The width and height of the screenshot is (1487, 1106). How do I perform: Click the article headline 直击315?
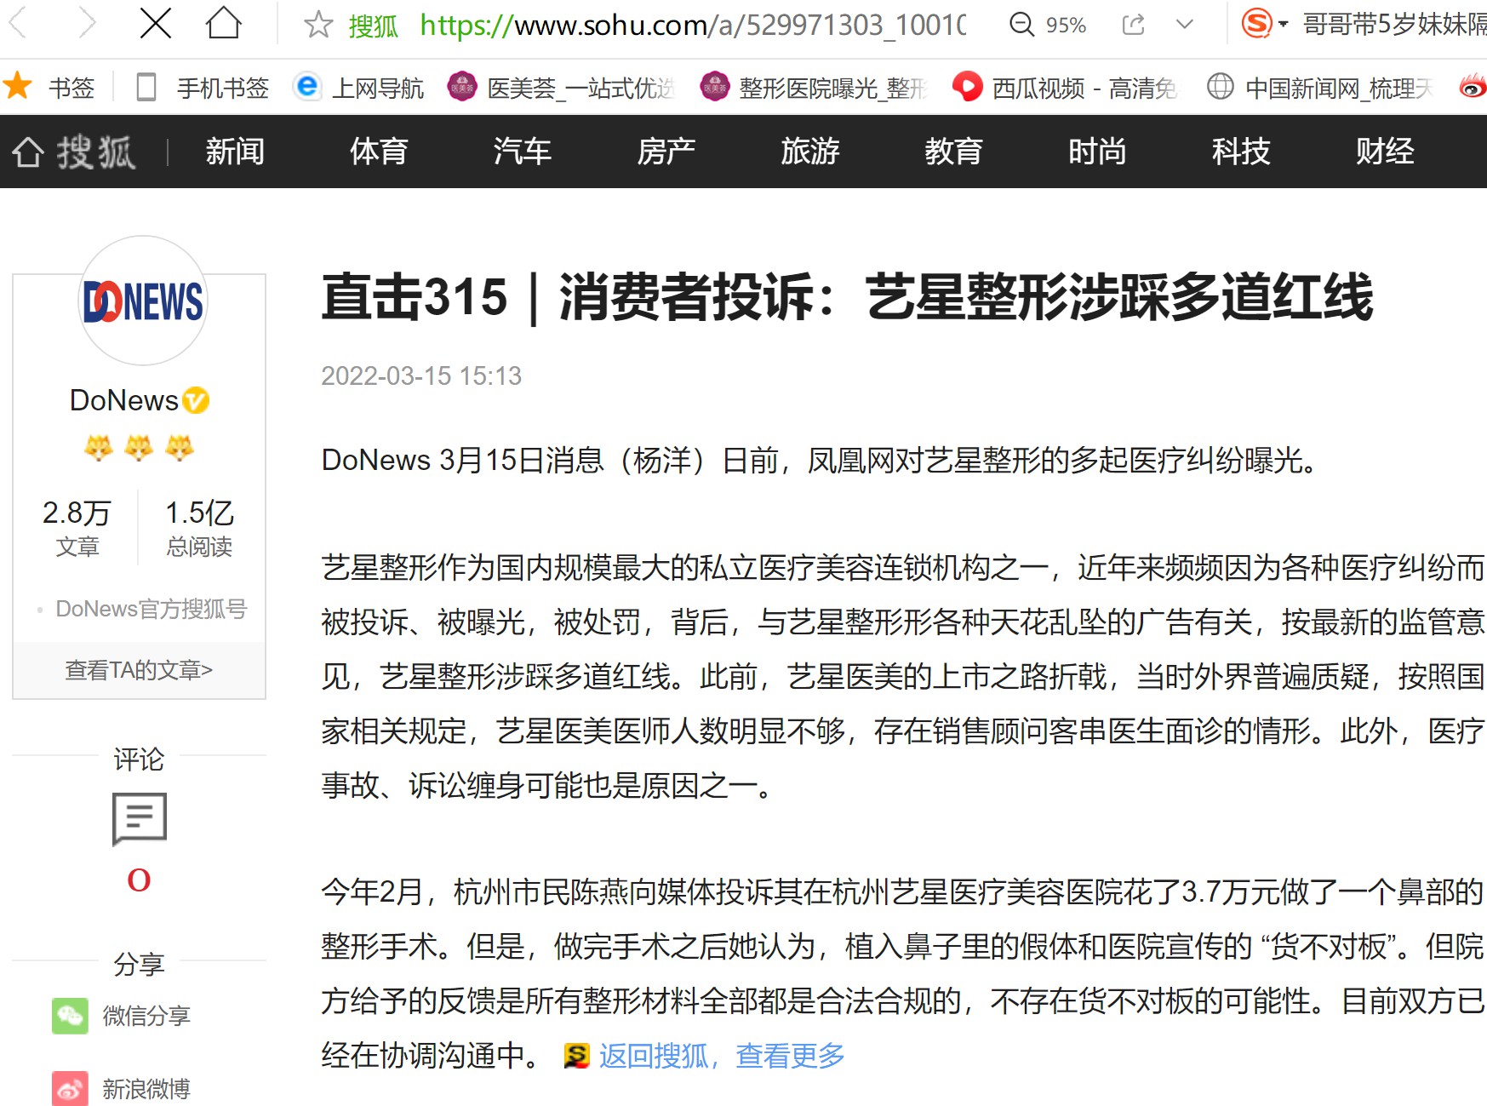pyautogui.click(x=847, y=297)
